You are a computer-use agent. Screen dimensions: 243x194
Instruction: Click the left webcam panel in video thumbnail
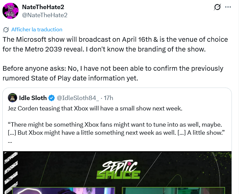click(63, 191)
